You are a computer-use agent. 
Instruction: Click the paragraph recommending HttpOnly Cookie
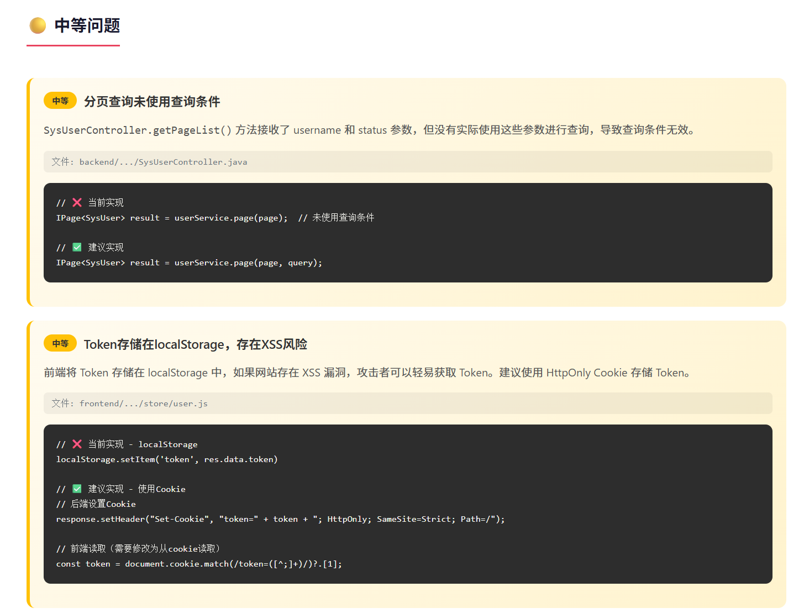(x=367, y=373)
